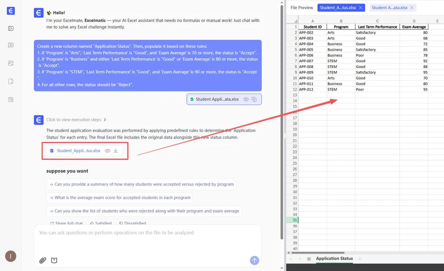Preview Student_Appli...tus.xlsx with the eye icon

(108, 151)
